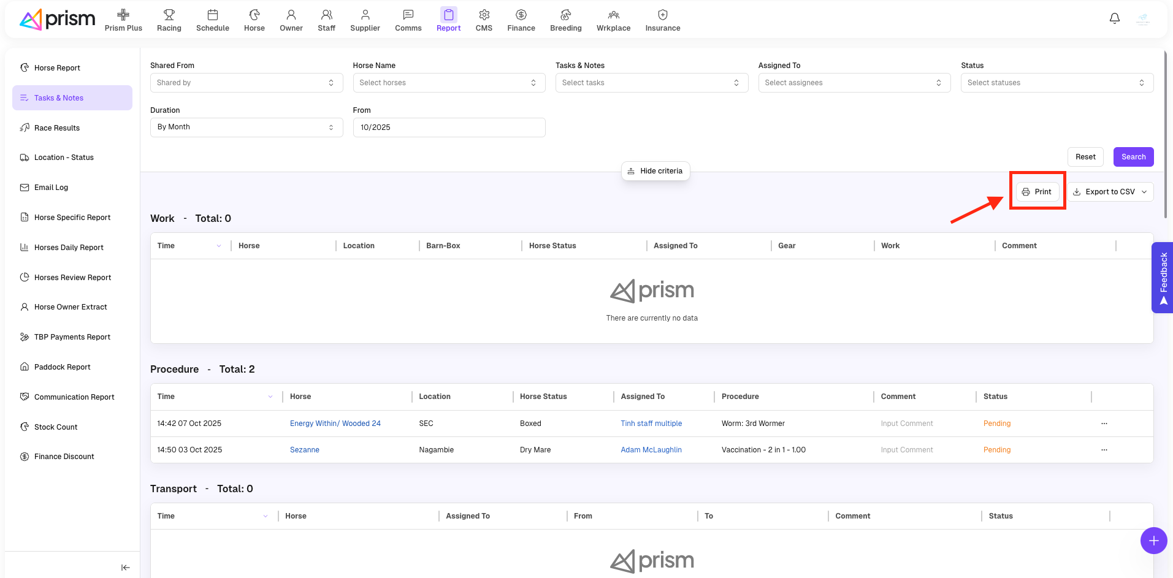Click the Prism logo

58,20
